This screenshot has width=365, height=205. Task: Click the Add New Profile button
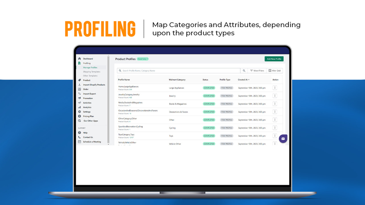[x=274, y=59]
